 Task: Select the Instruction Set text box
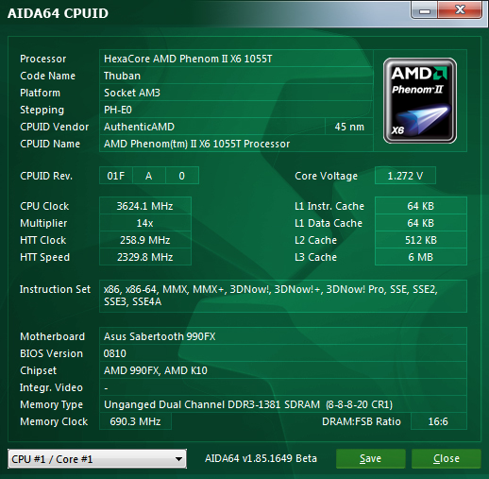coord(283,296)
